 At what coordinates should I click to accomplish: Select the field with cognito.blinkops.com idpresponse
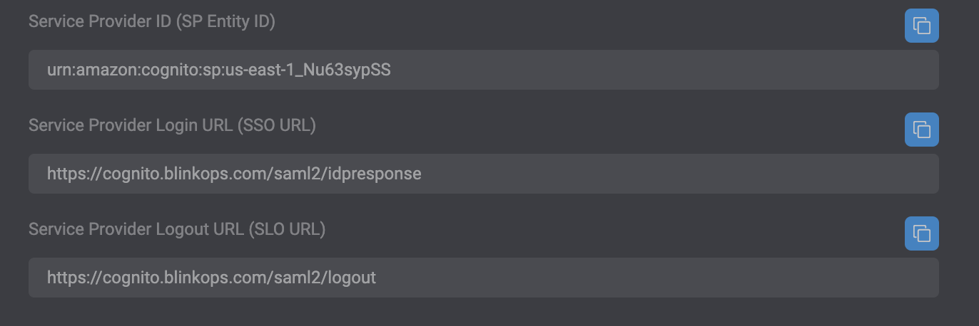tap(483, 174)
